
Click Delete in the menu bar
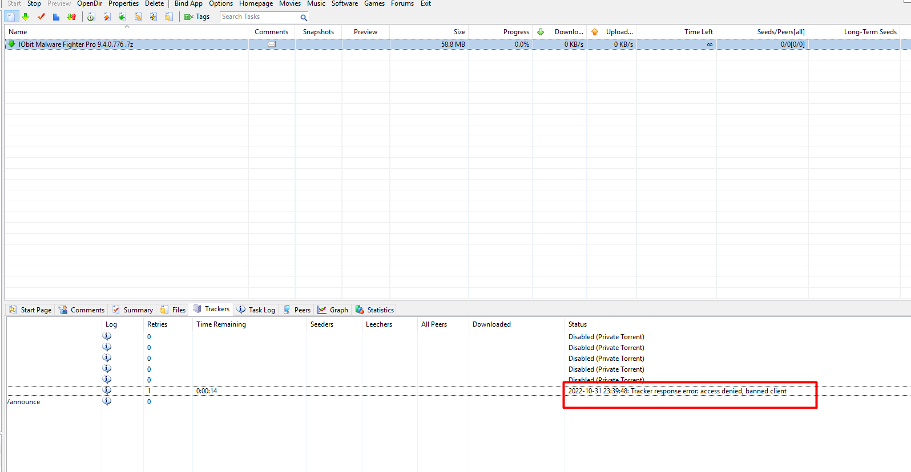coord(154,3)
